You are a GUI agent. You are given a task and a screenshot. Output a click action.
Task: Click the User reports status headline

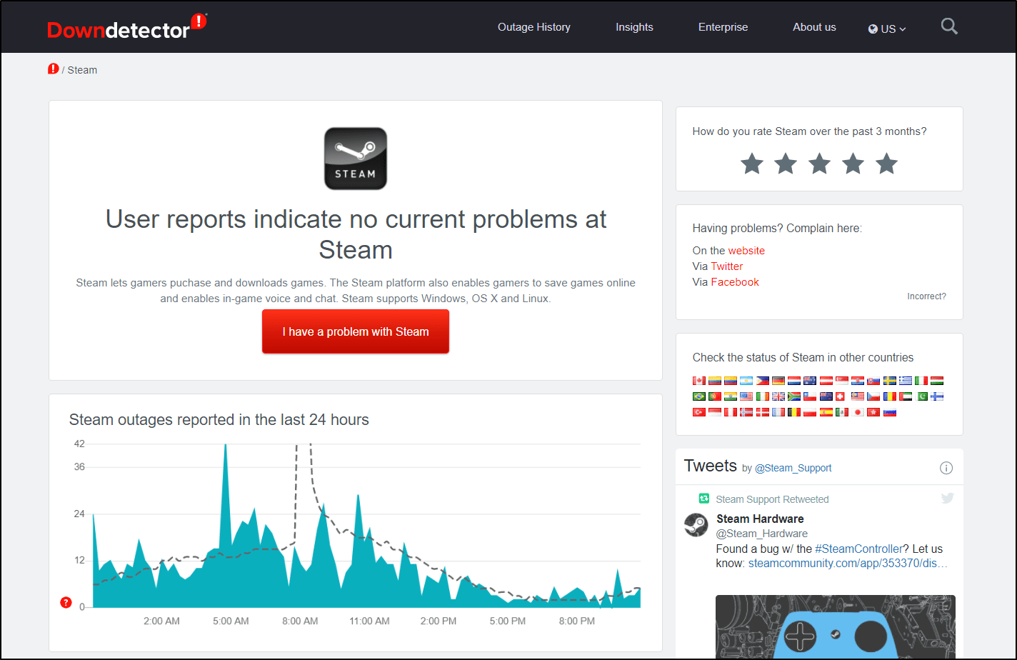coord(356,234)
